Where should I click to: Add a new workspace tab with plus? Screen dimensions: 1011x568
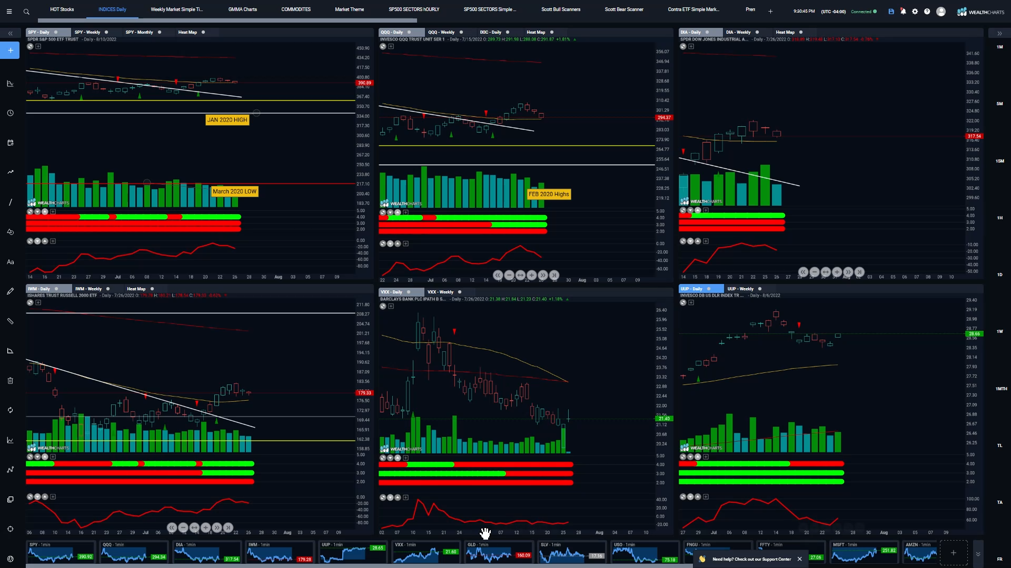pos(770,11)
